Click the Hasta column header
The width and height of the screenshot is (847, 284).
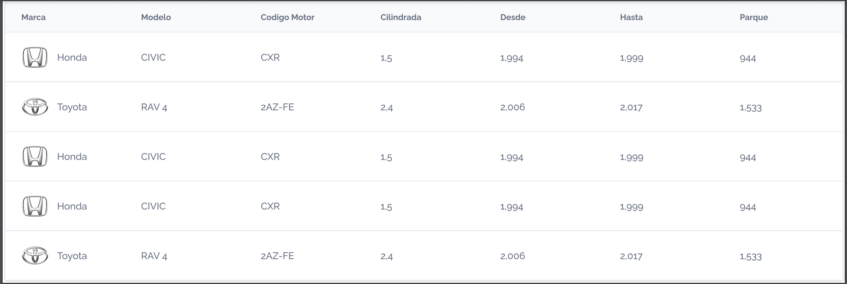point(631,17)
